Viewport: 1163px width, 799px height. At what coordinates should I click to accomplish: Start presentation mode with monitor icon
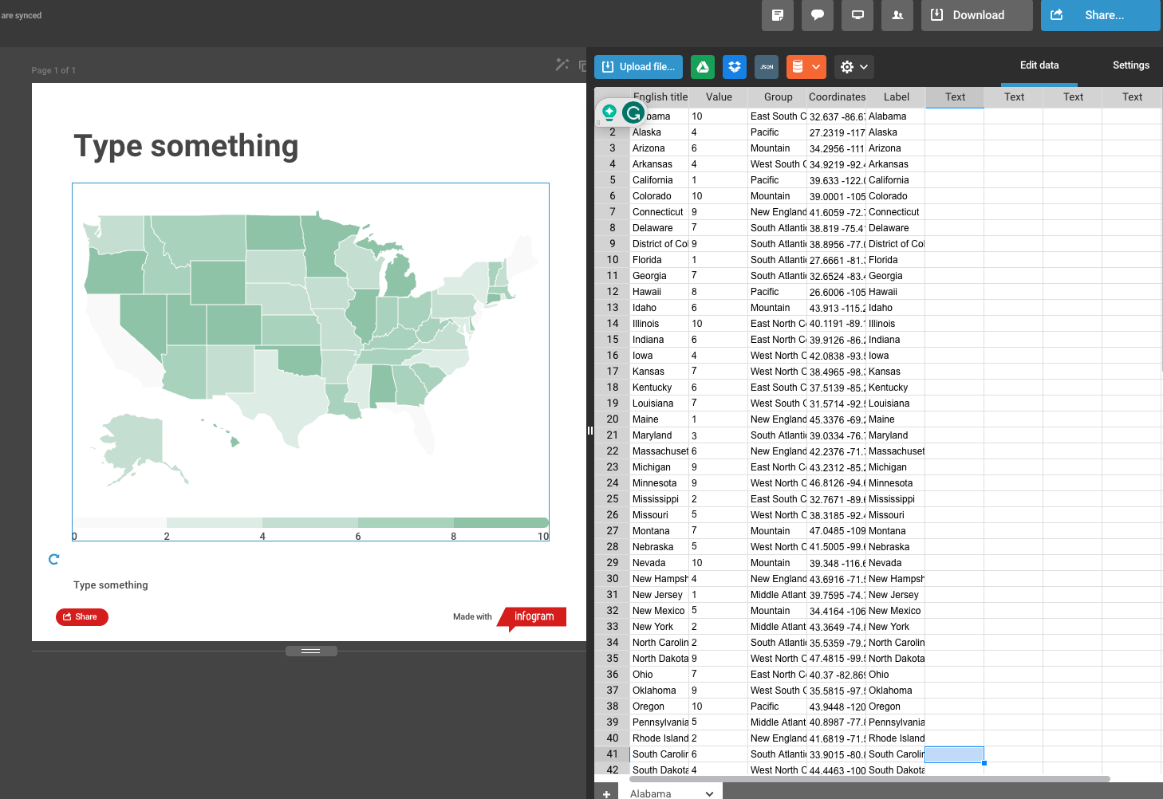[857, 15]
